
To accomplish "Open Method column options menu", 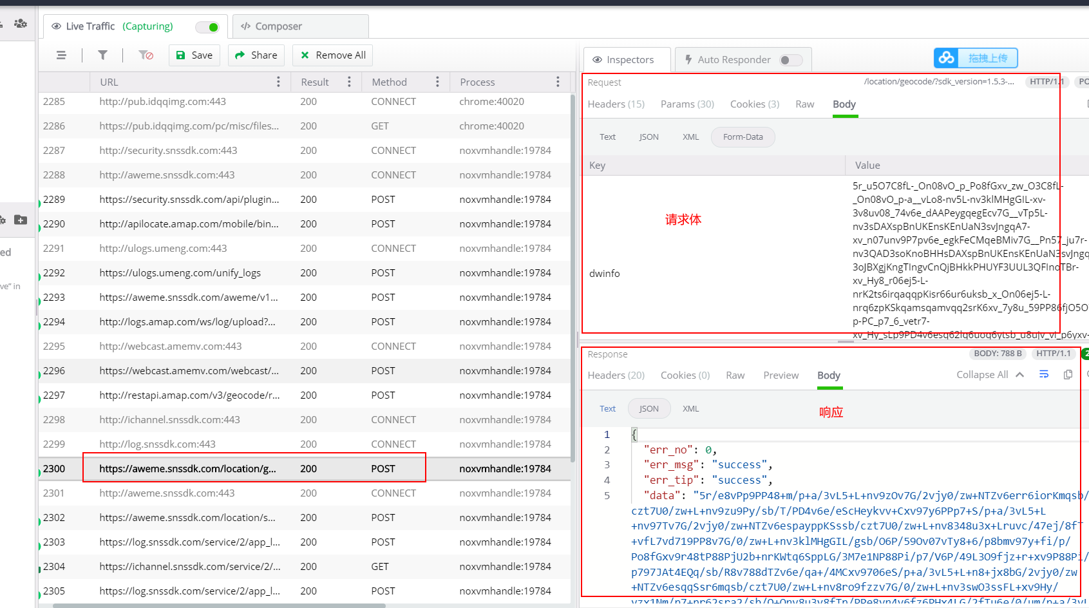I will (437, 82).
